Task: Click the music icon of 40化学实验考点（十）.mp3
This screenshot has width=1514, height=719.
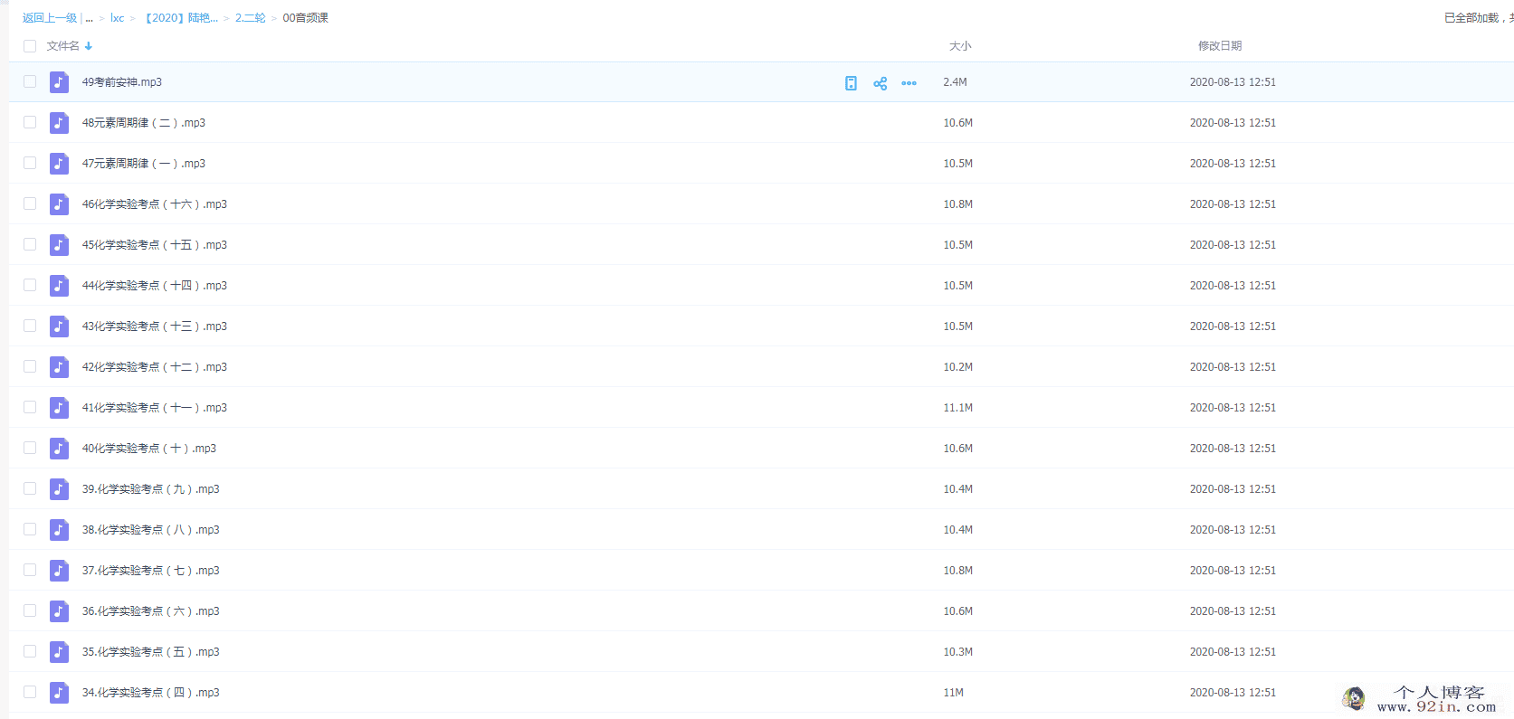Action: [59, 449]
